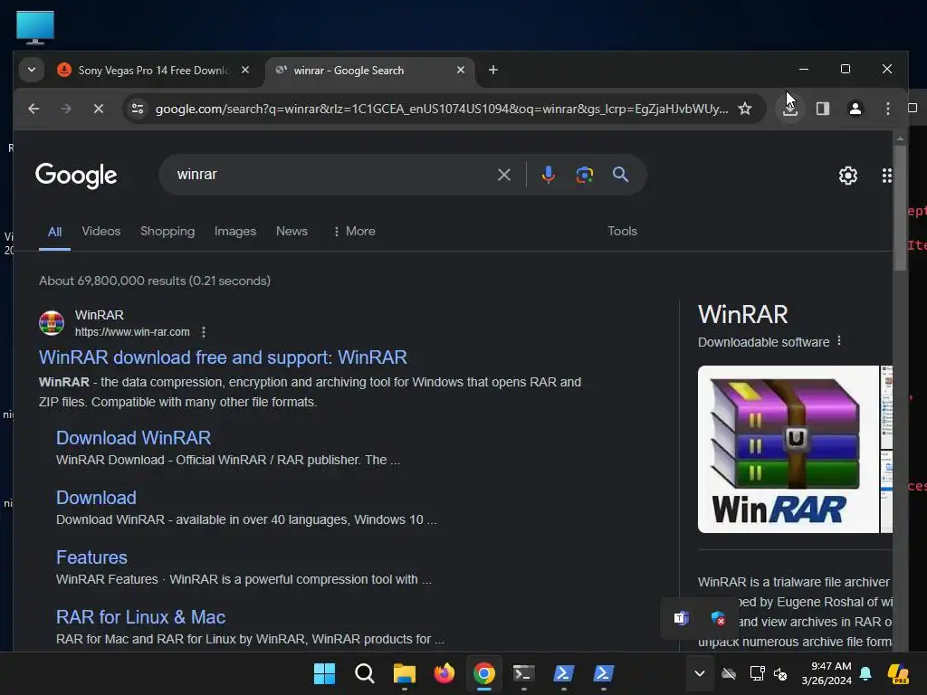The width and height of the screenshot is (927, 695).
Task: Open Windows Security icon in tray popup
Action: [x=718, y=618]
